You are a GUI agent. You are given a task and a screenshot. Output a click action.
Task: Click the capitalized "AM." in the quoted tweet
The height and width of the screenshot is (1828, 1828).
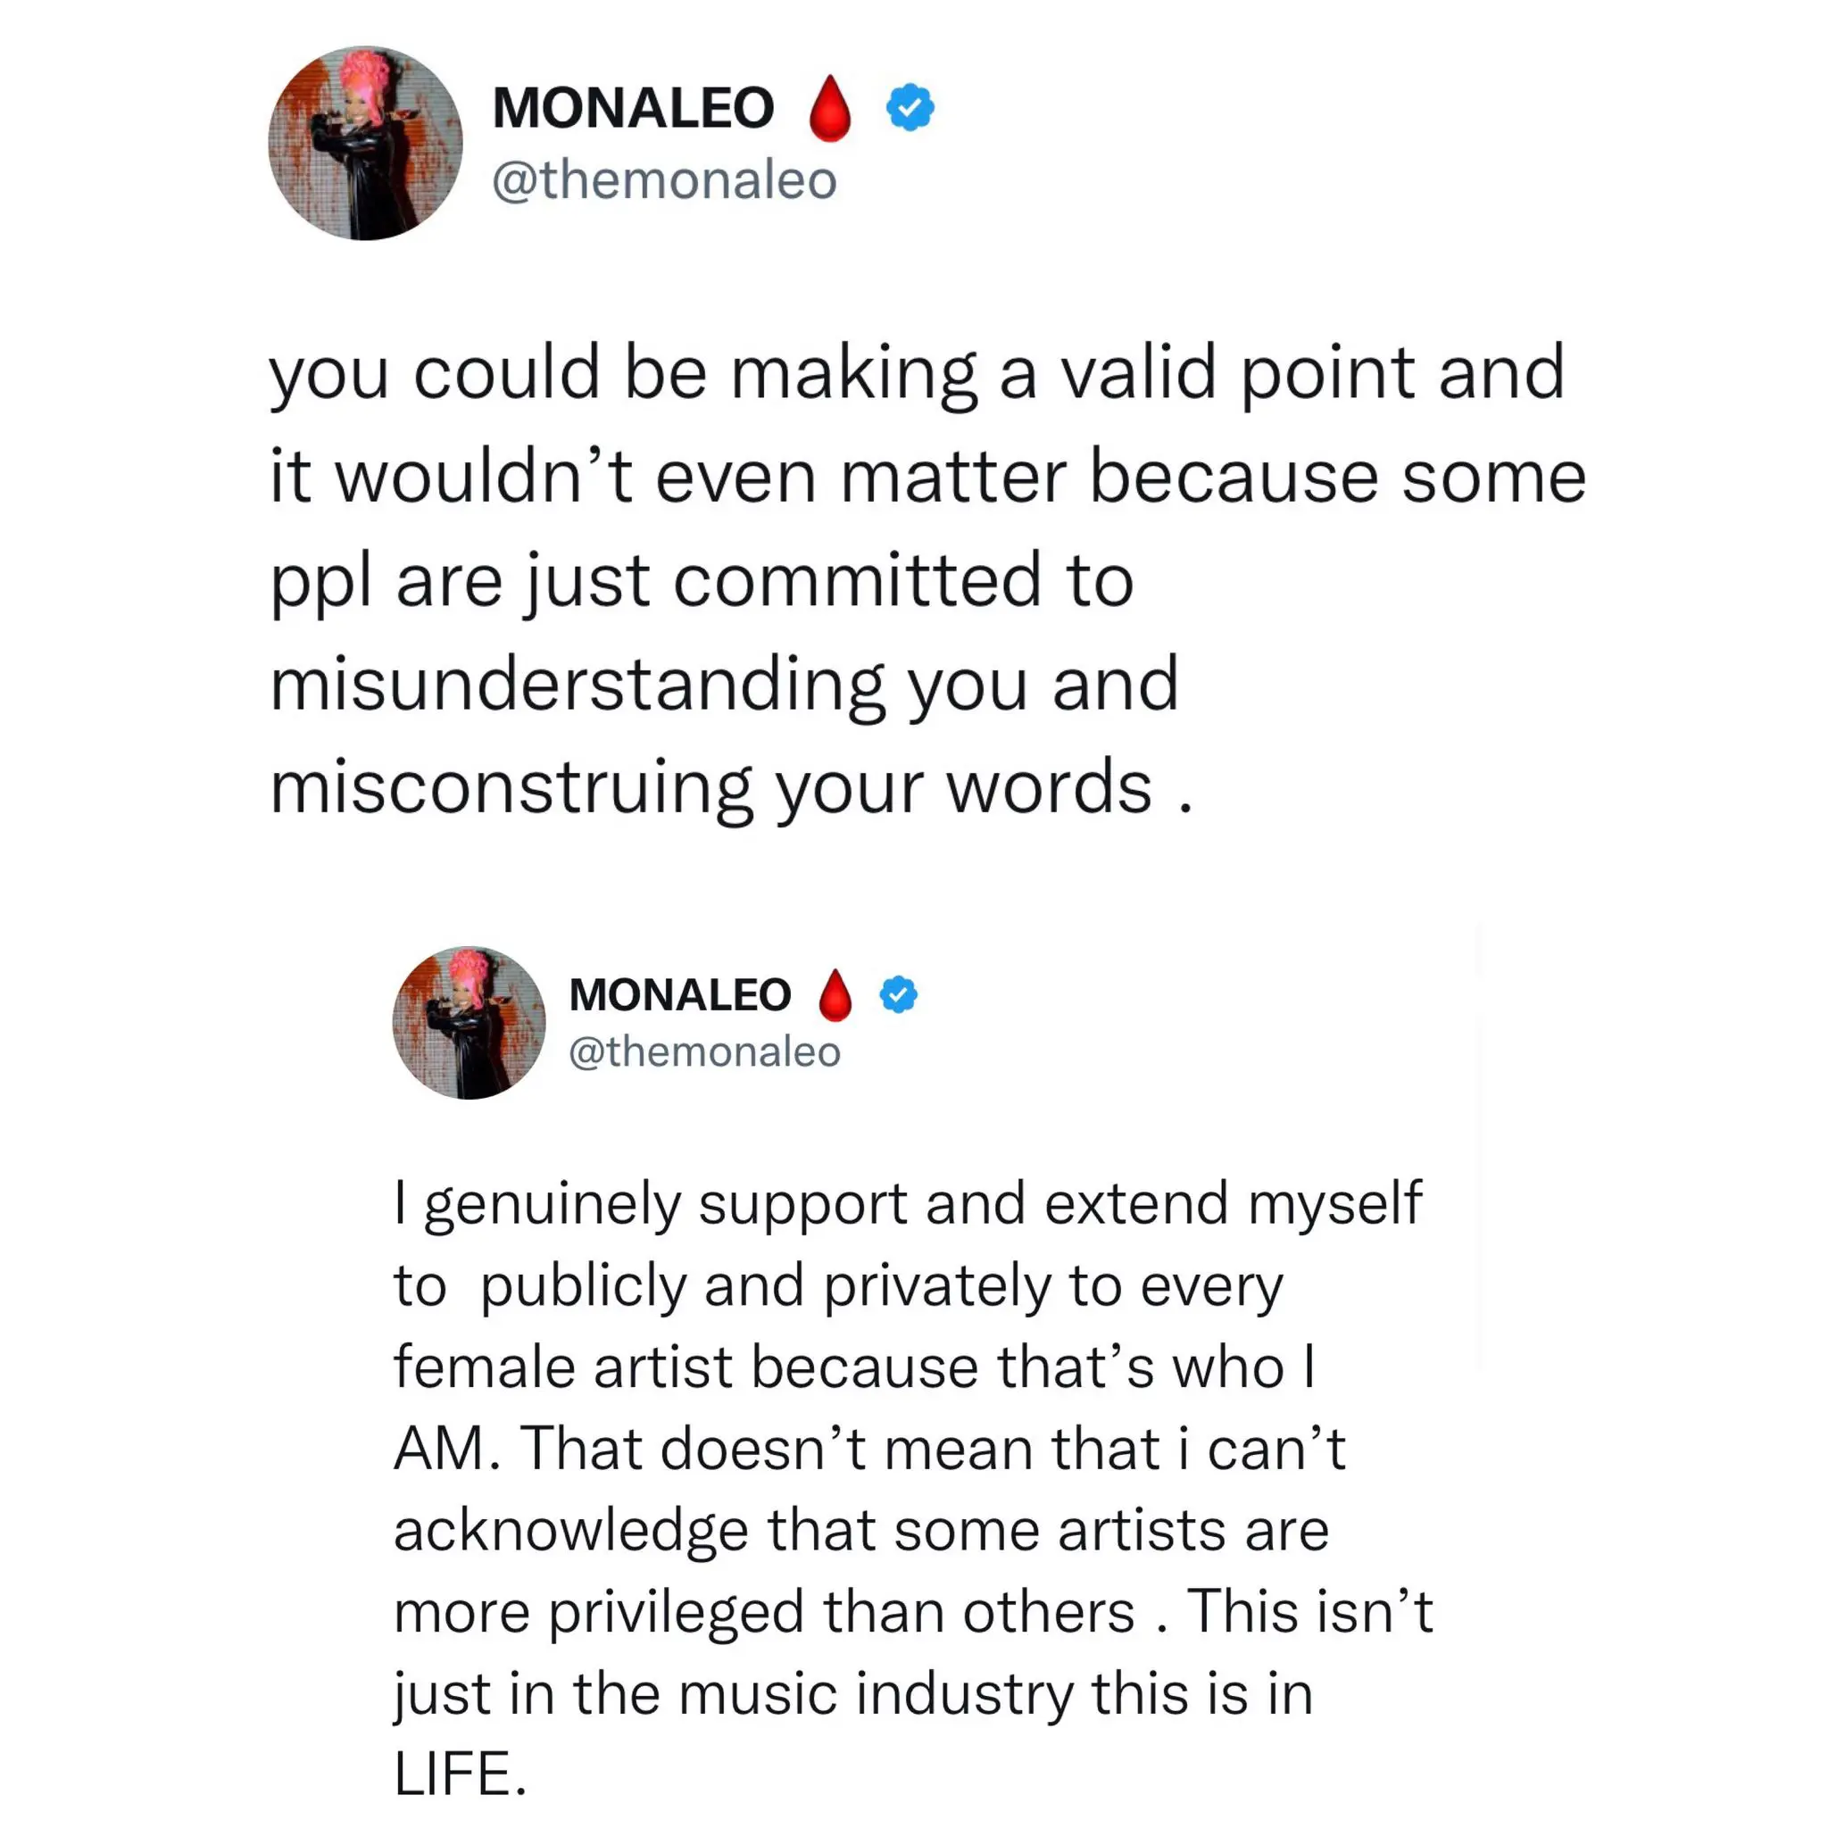click(446, 1449)
